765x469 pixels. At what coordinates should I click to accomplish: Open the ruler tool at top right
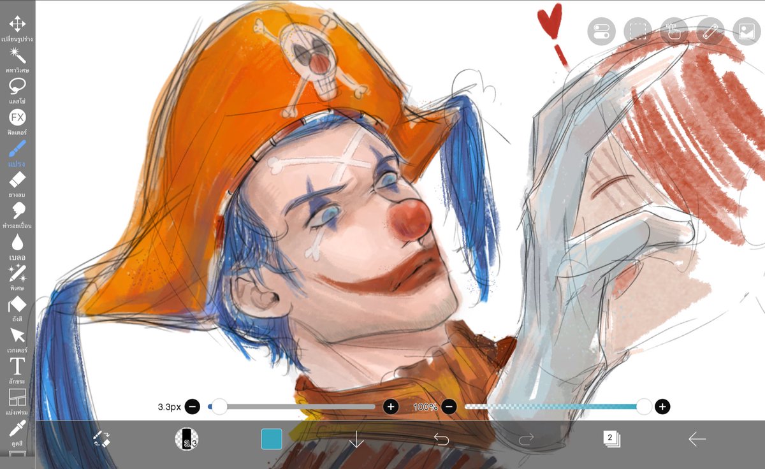[710, 31]
